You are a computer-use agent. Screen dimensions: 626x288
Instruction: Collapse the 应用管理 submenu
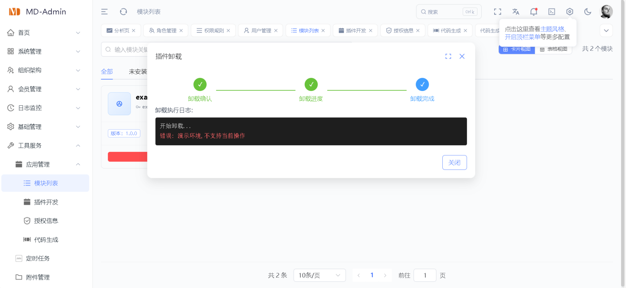click(45, 164)
